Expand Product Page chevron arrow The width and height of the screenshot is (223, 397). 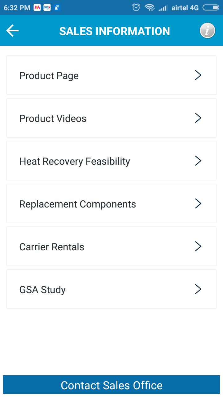pos(198,75)
